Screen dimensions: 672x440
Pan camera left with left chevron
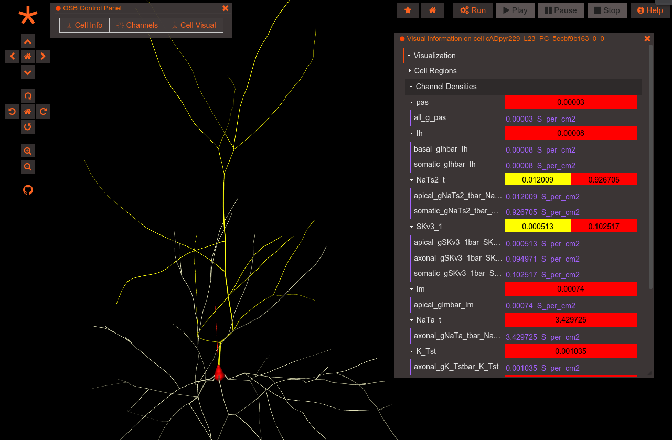pos(12,56)
